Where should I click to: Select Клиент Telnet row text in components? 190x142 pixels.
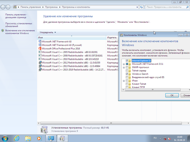[139, 84]
